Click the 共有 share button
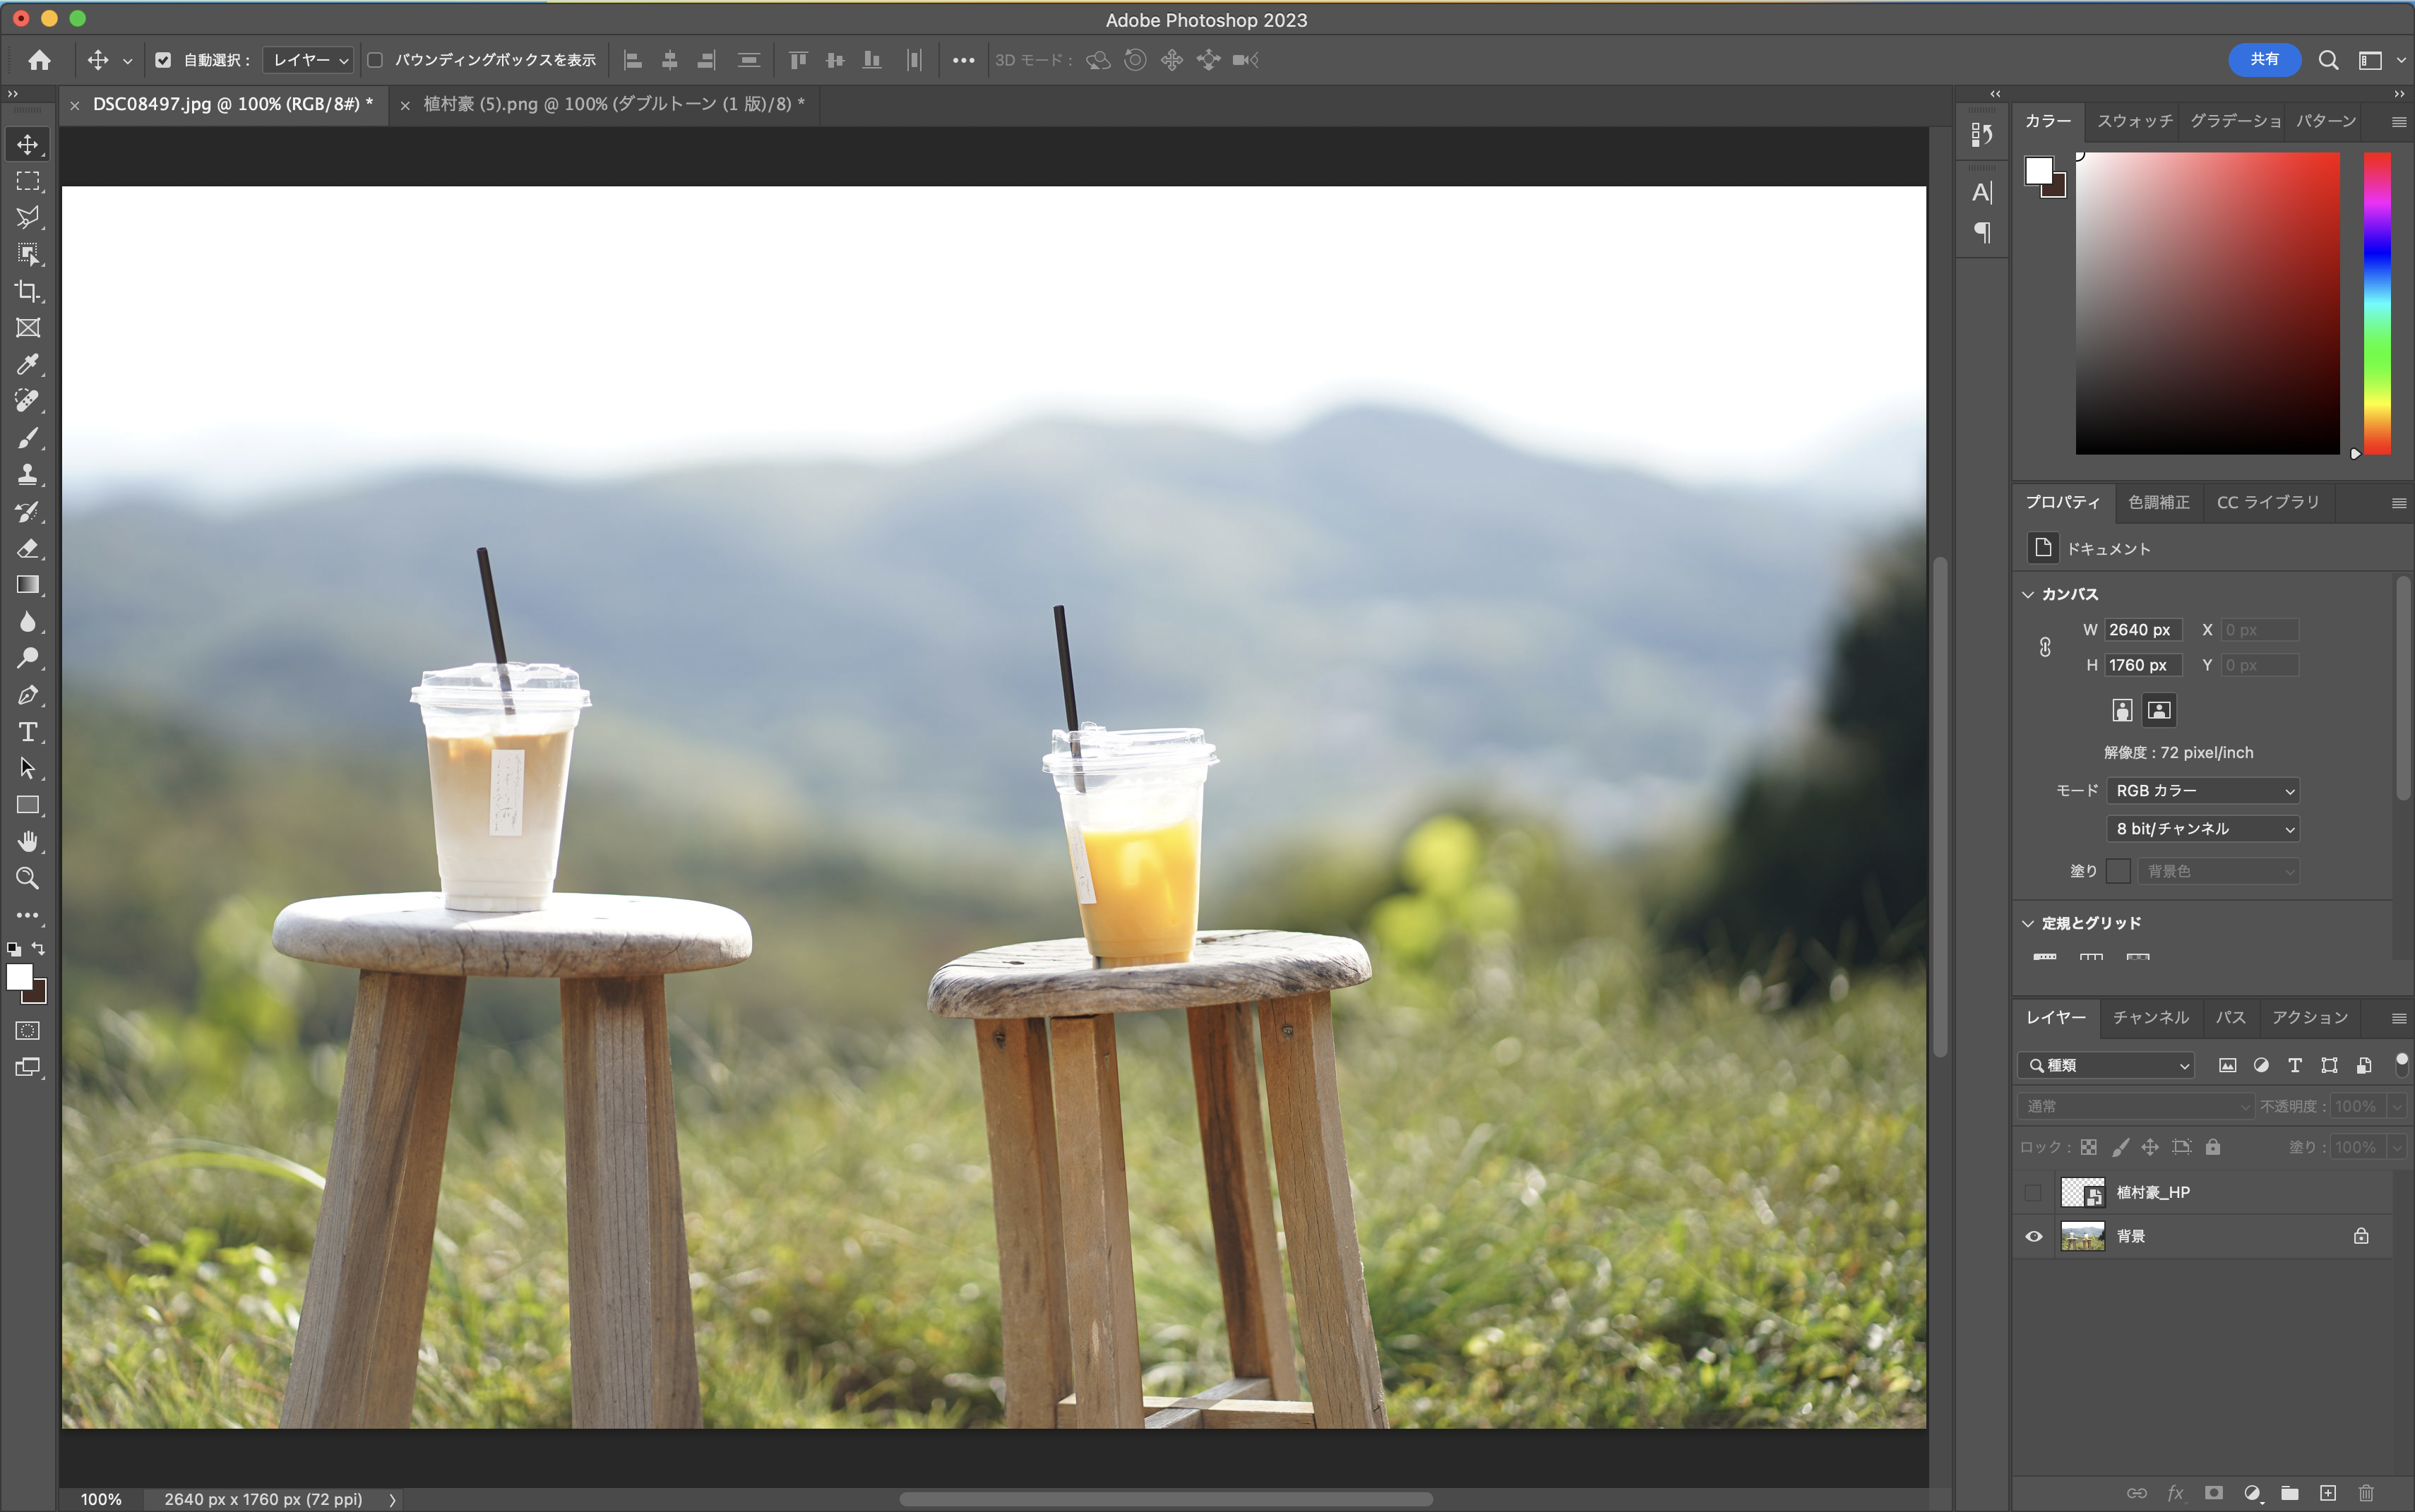 2264,60
